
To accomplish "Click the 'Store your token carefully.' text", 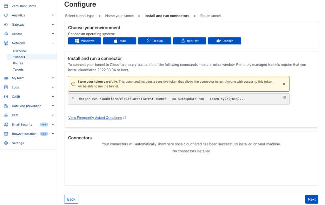I will point(98,82).
